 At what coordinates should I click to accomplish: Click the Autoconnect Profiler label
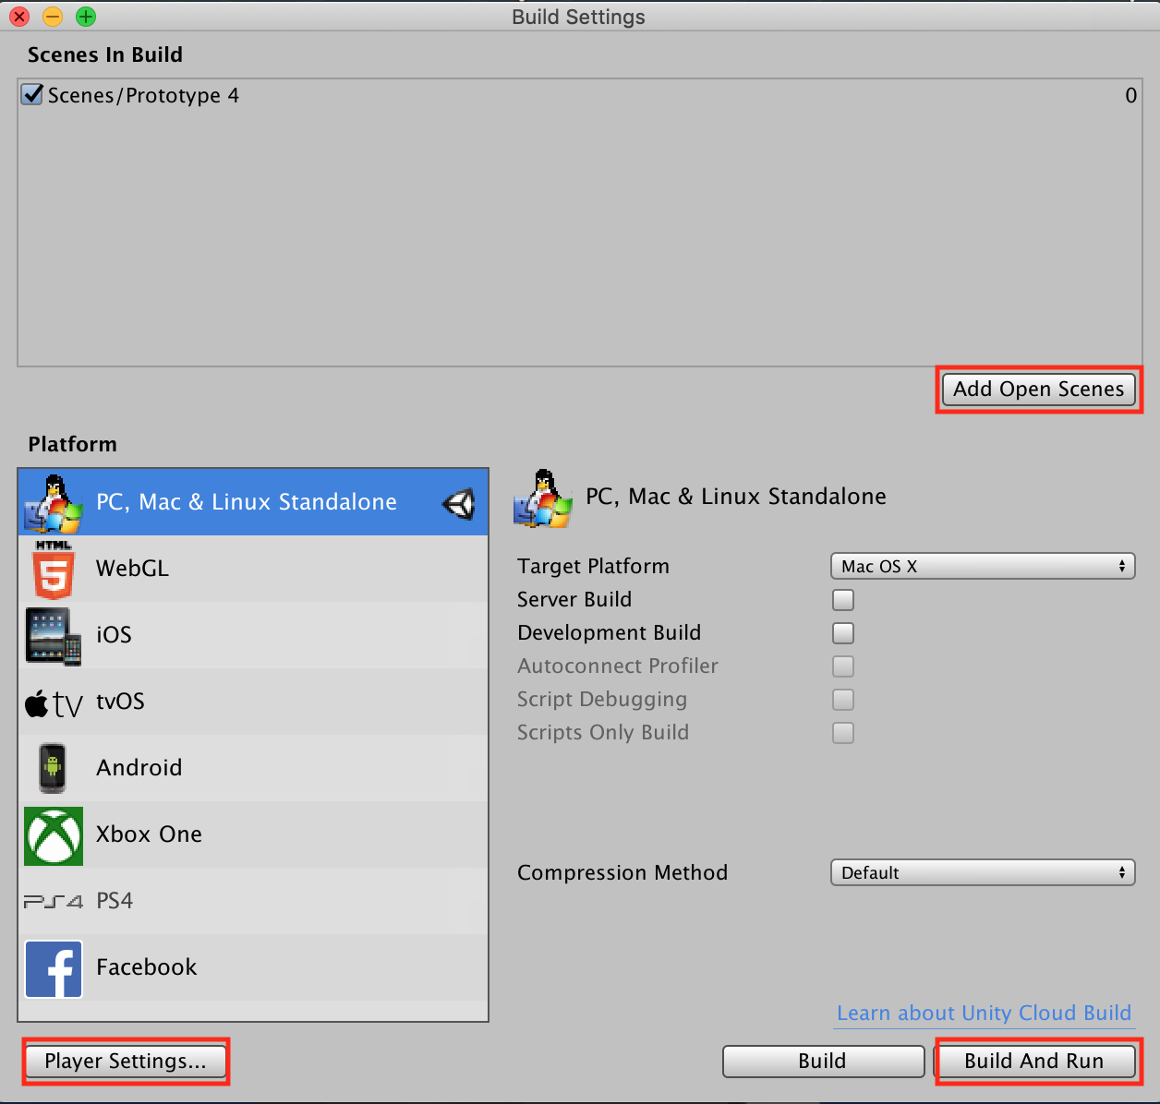coord(618,666)
